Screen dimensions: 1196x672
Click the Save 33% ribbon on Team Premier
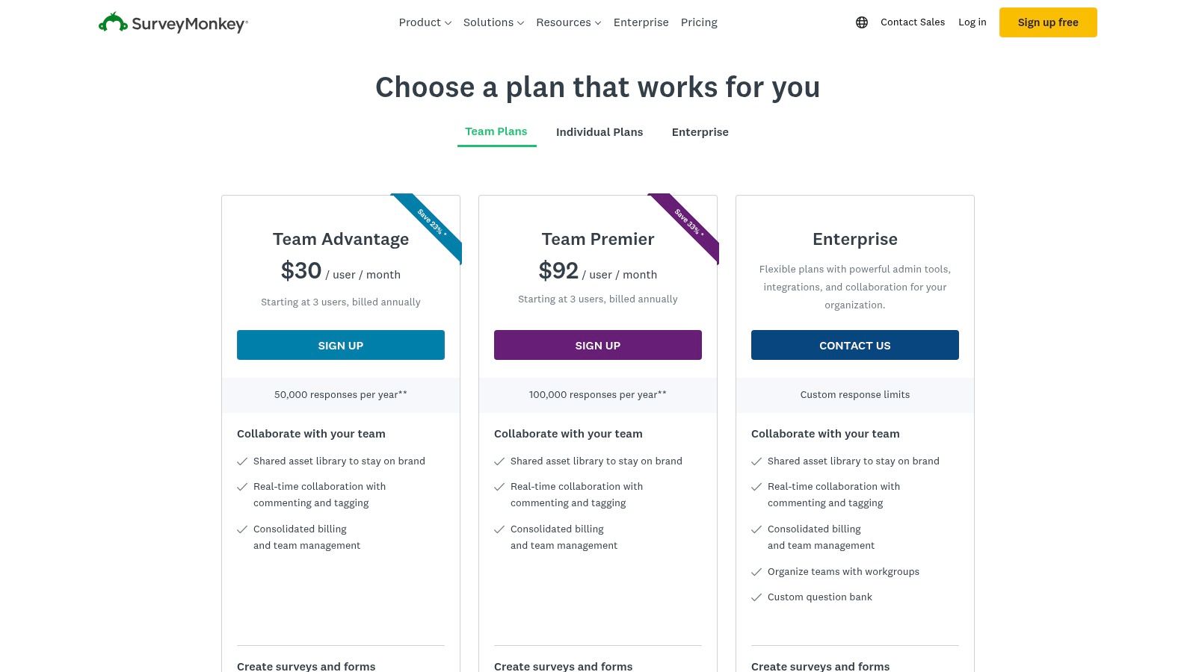click(688, 223)
